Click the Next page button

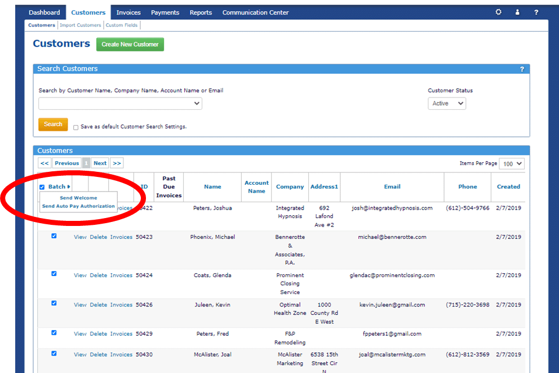100,163
